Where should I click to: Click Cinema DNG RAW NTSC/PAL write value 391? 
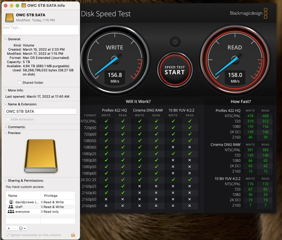tap(250, 150)
